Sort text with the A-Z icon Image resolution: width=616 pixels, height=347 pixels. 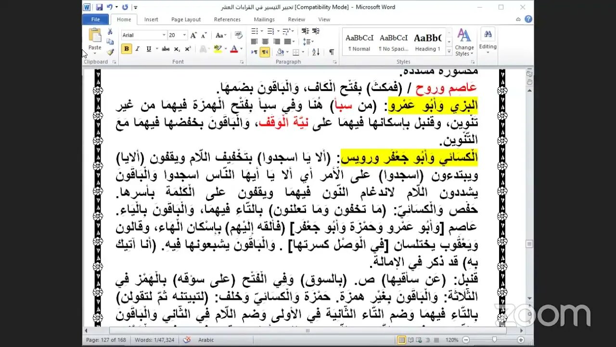pyautogui.click(x=316, y=52)
